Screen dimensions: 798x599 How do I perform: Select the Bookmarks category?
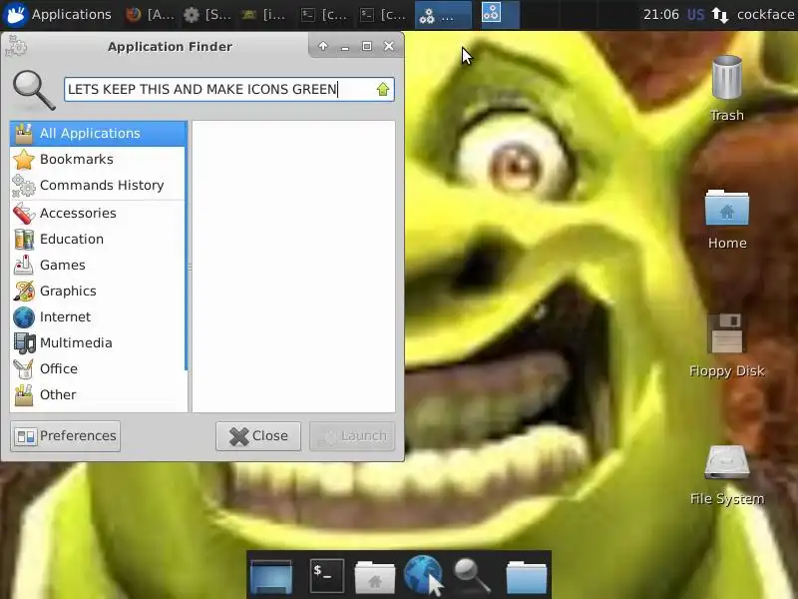pos(98,160)
